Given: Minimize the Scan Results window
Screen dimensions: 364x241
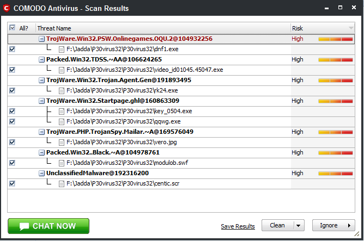Looking at the screenshot, I should 326,8.
